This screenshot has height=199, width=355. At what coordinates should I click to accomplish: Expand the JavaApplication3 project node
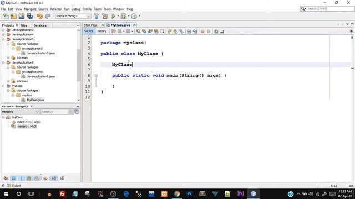pos(3,30)
